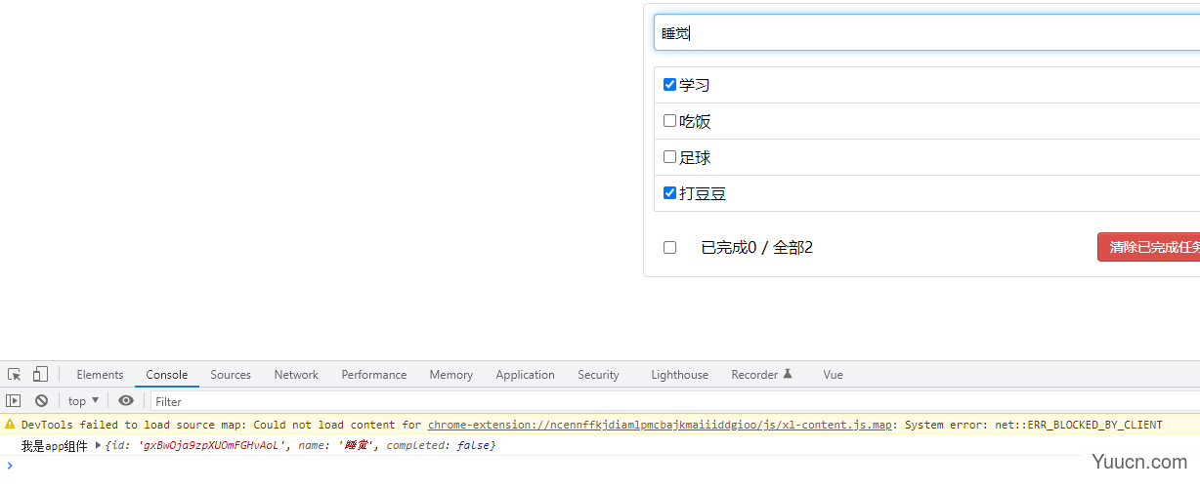Open the Sources tab
This screenshot has height=491, width=1200.
click(x=231, y=375)
